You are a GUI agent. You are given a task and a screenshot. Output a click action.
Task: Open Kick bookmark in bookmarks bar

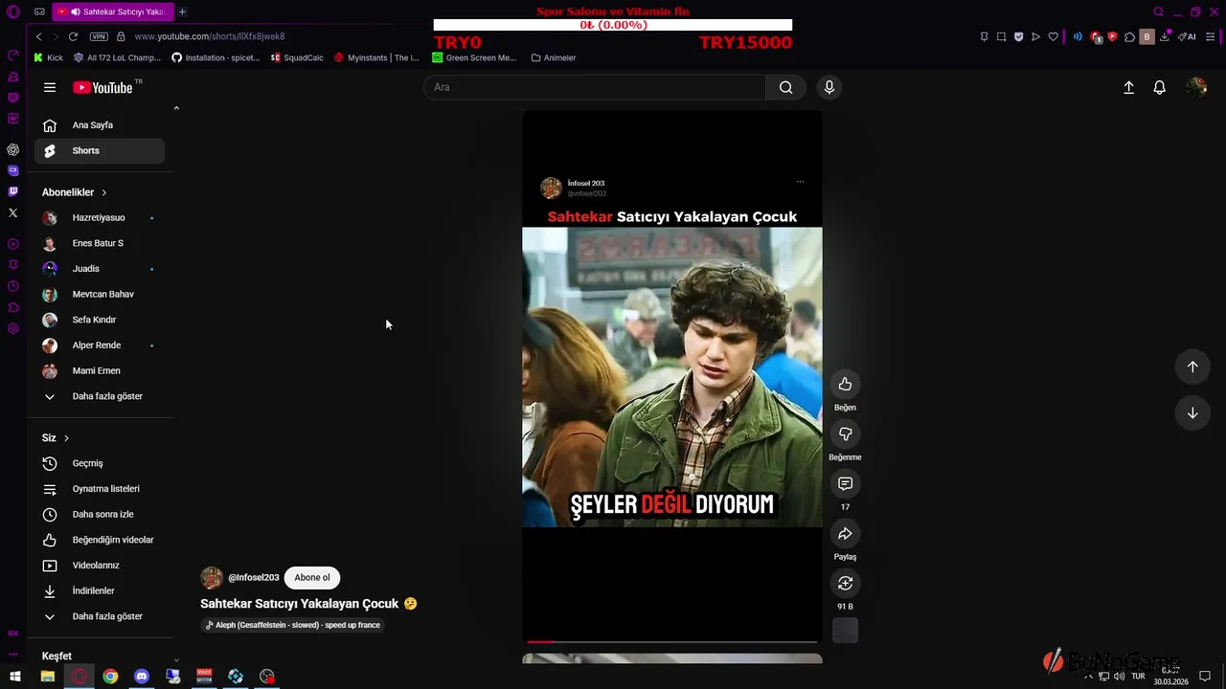coord(48,57)
